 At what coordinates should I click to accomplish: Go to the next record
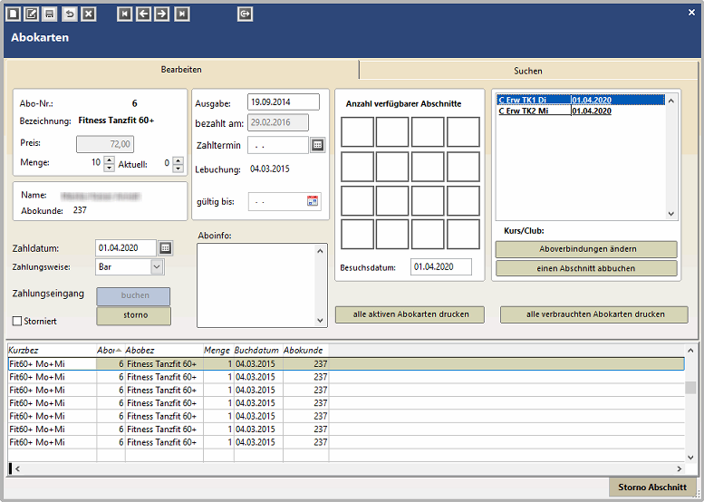click(x=161, y=14)
